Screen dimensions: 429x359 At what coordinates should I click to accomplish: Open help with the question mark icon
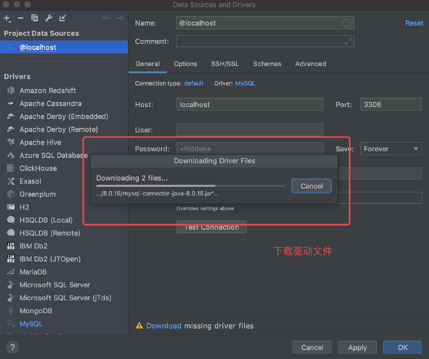pos(12,347)
